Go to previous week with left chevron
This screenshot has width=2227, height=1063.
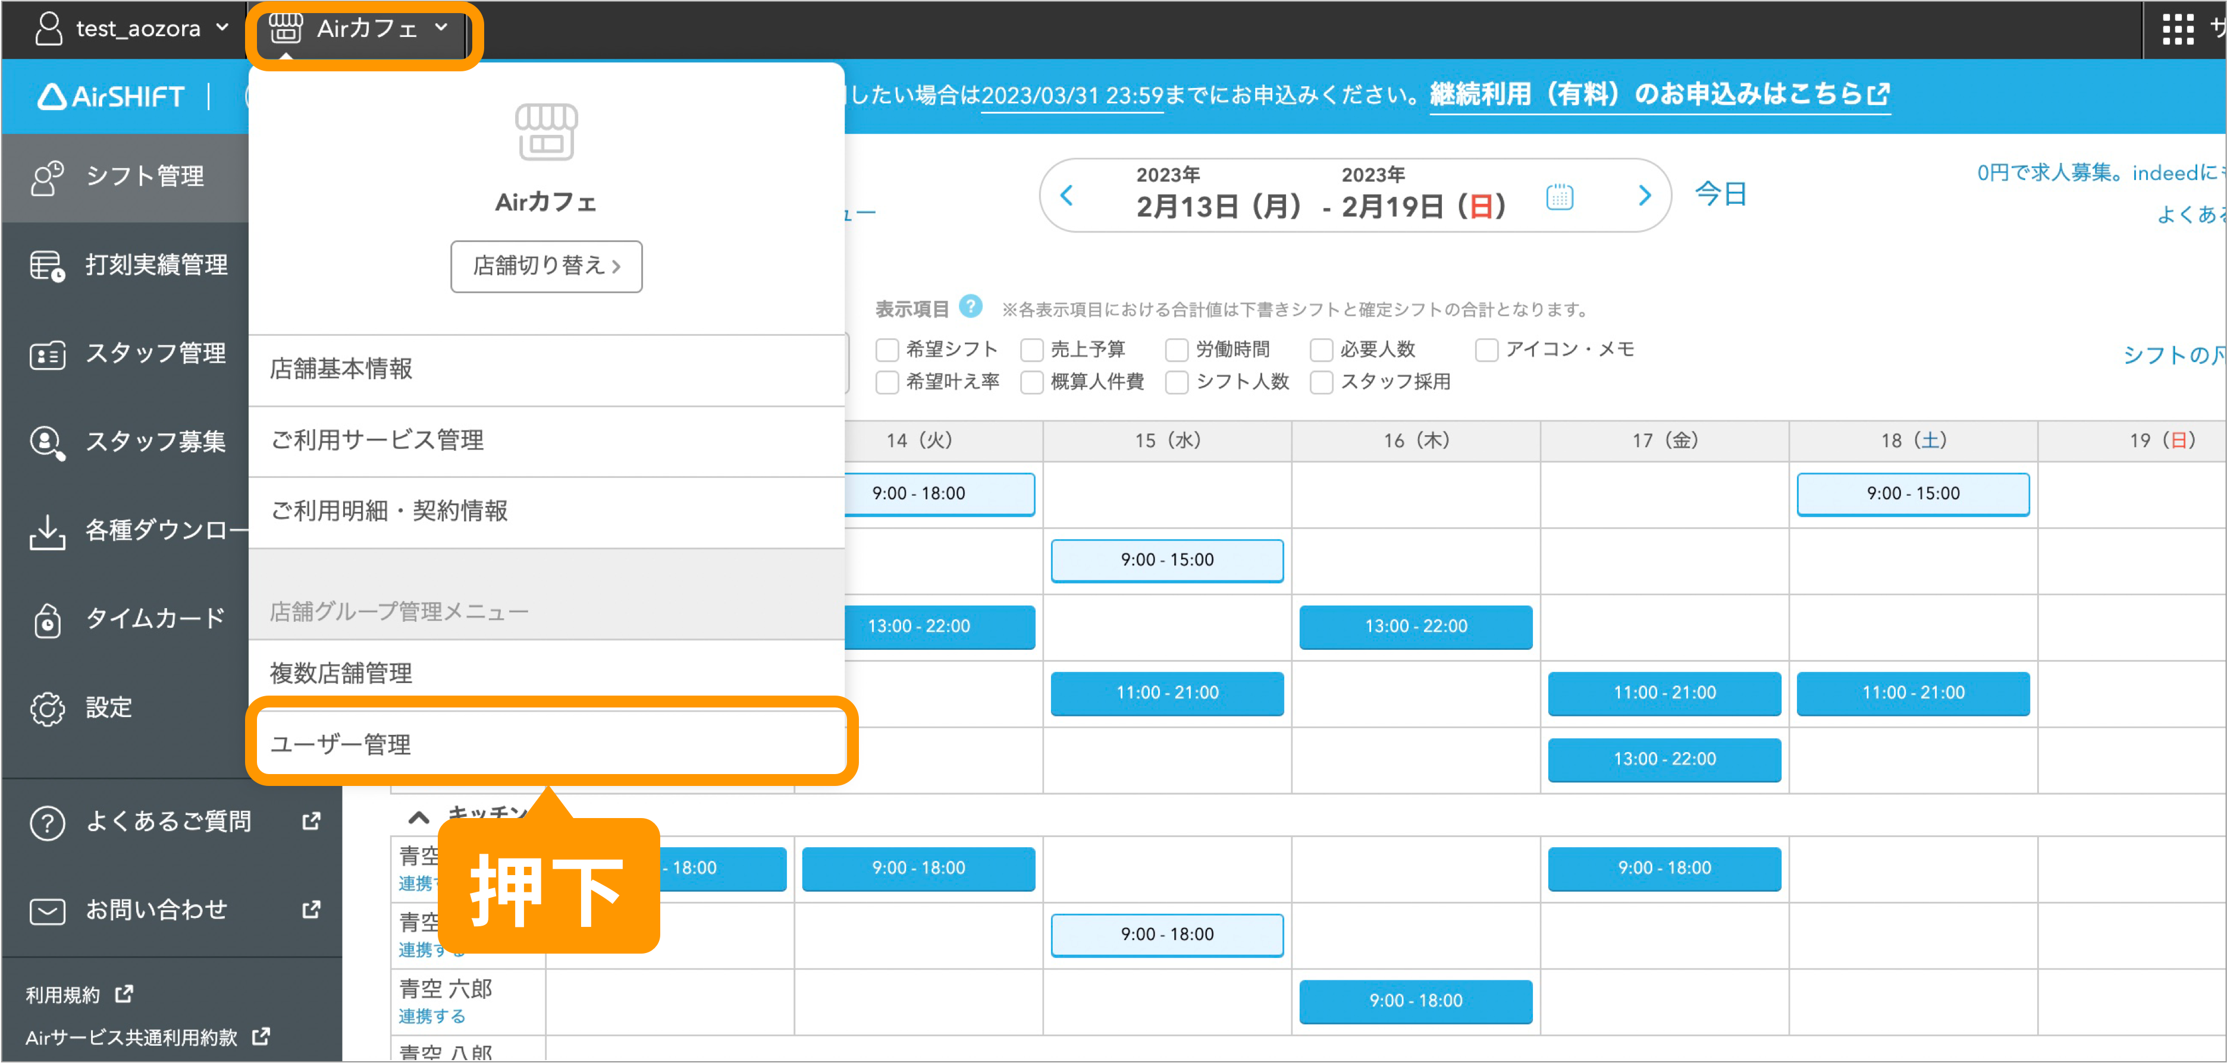click(x=1067, y=196)
